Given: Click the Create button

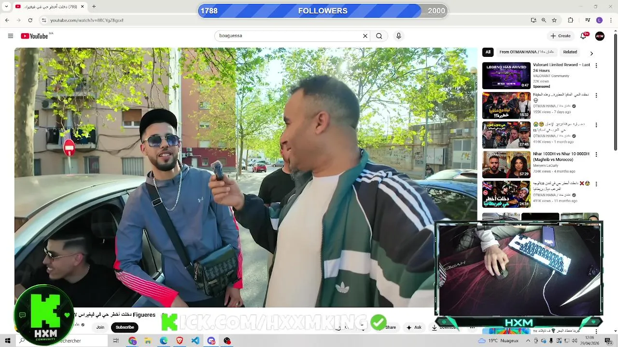Looking at the screenshot, I should 561,36.
